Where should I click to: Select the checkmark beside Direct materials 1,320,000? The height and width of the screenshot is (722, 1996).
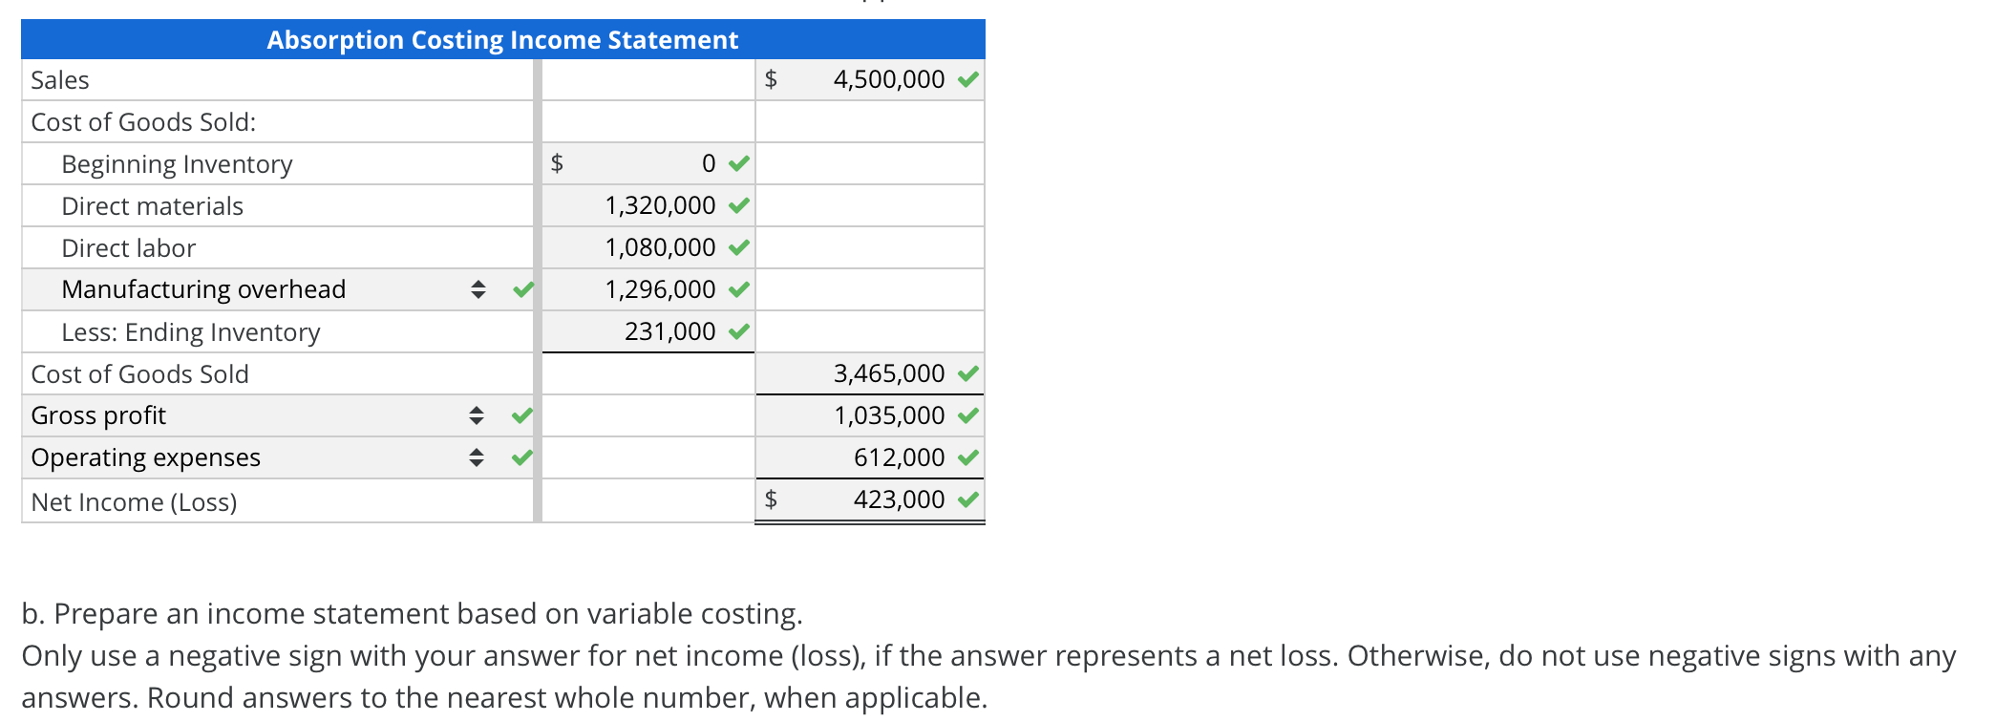(x=737, y=204)
